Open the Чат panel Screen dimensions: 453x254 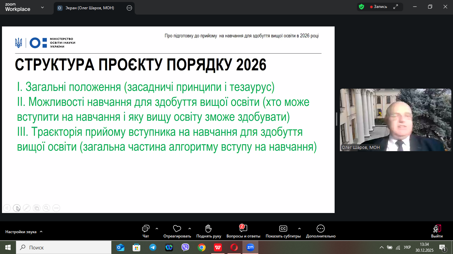(146, 231)
